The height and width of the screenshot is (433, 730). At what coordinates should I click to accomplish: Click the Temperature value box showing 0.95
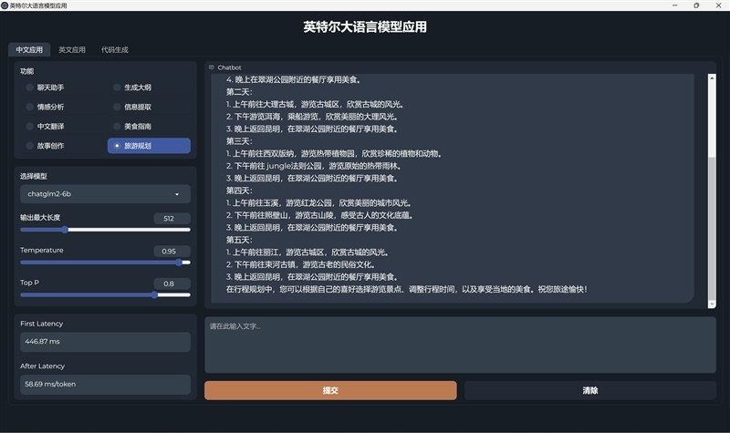(x=172, y=252)
